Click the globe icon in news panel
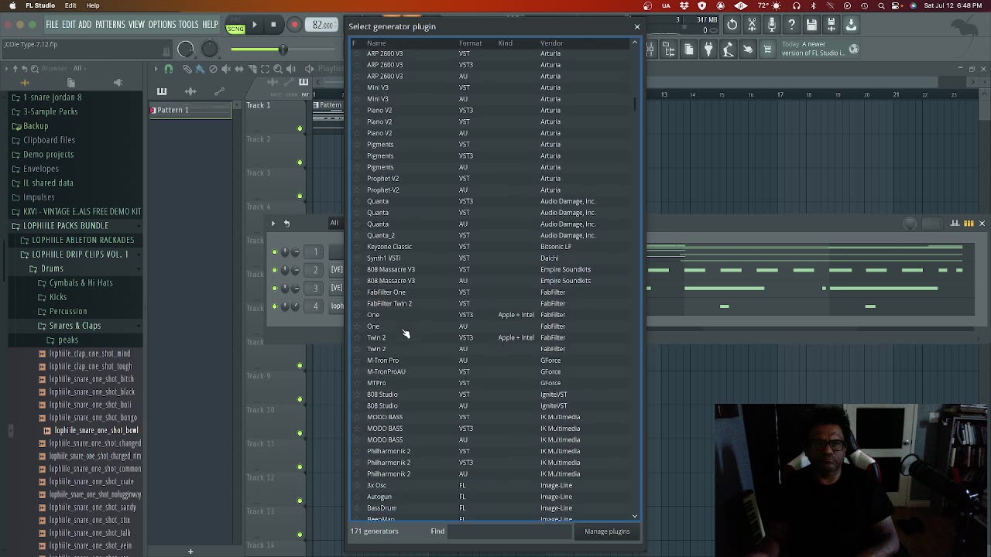Viewport: 991px width, 557px height. 854,49
